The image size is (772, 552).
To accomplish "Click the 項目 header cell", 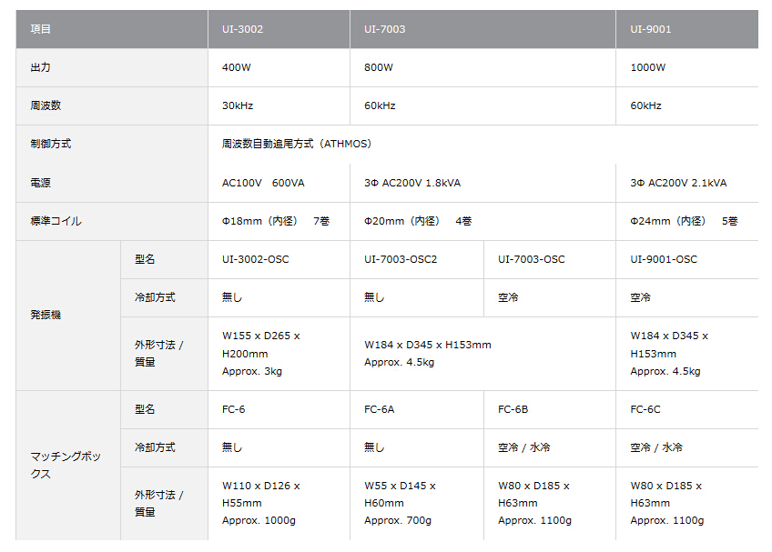I will [41, 29].
